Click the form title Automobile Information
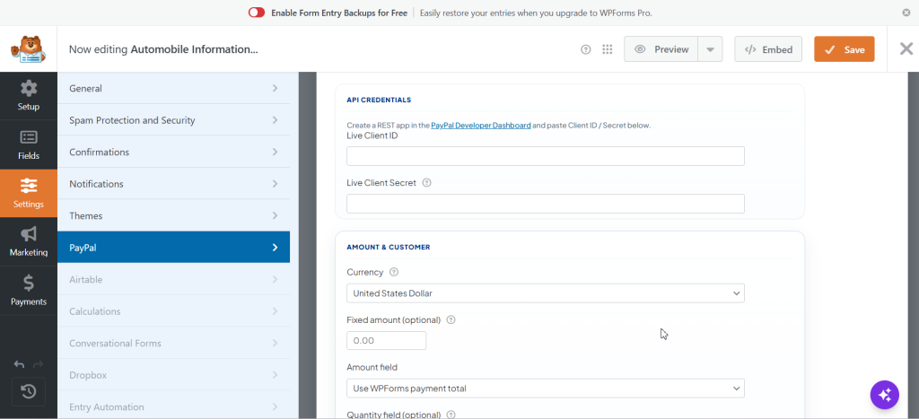 pos(194,49)
